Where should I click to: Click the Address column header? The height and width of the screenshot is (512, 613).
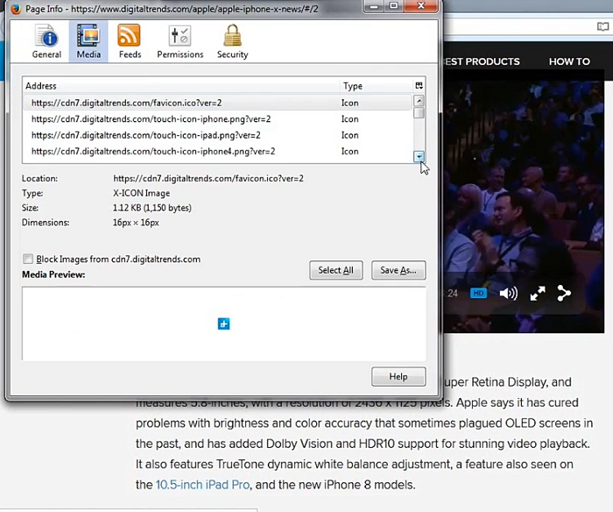pos(180,86)
